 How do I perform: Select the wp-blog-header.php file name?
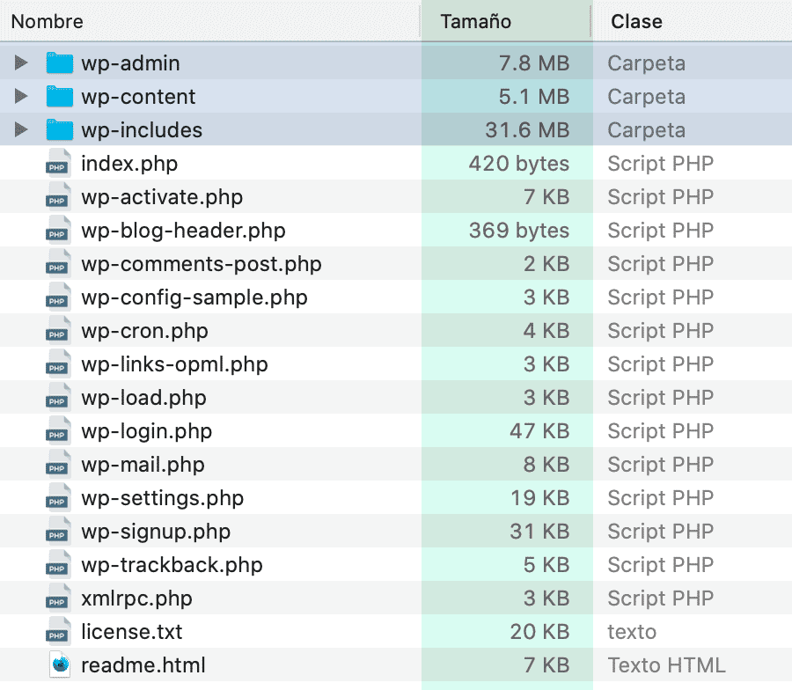[x=183, y=231]
